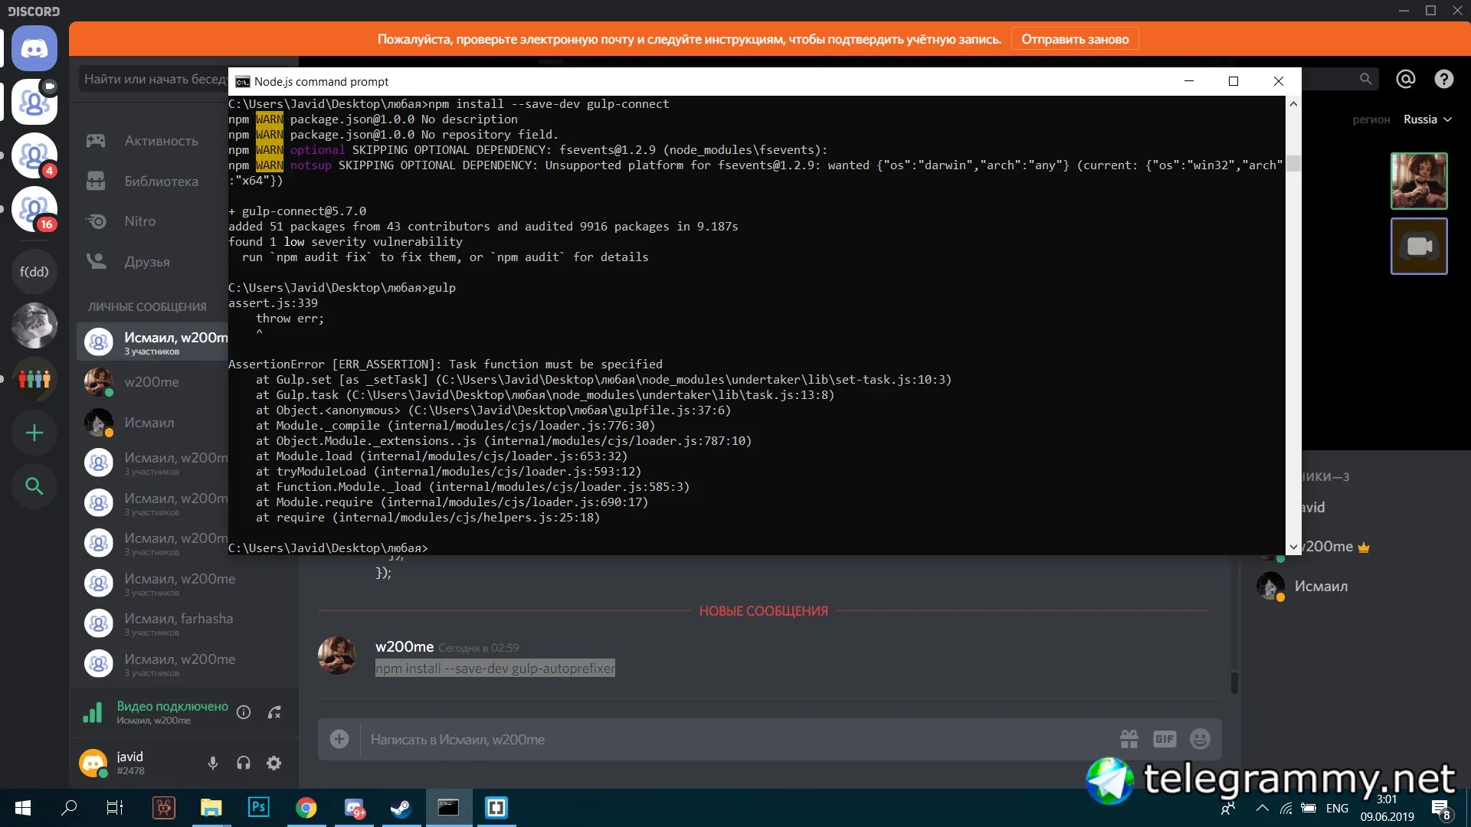Screen dimensions: 1471x827
Task: Open server discovery magnifier in Discord sidebar
Action: click(x=34, y=486)
